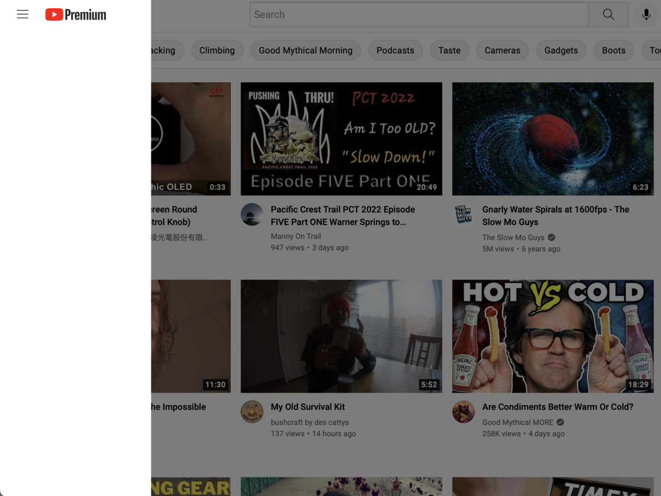
Task: Open Hot vs Cold condiments thumbnail
Action: tap(553, 336)
